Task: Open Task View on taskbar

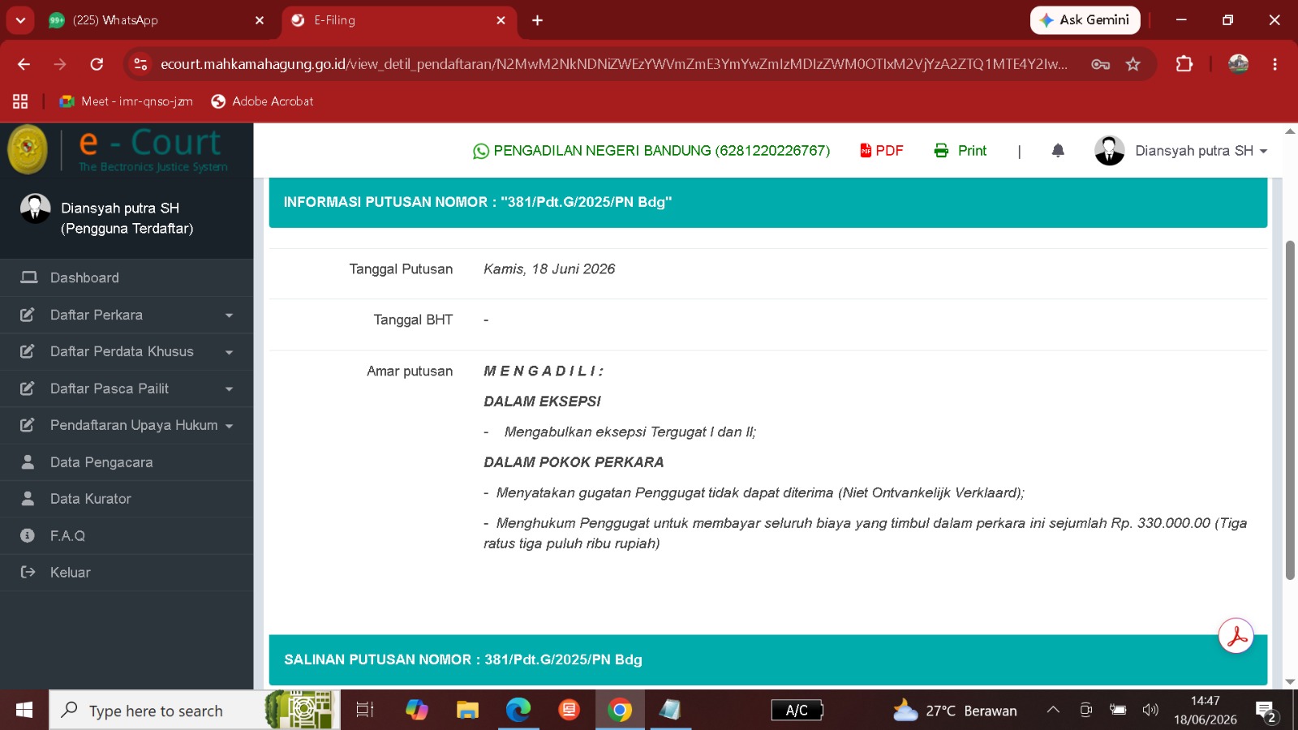Action: [x=365, y=711]
